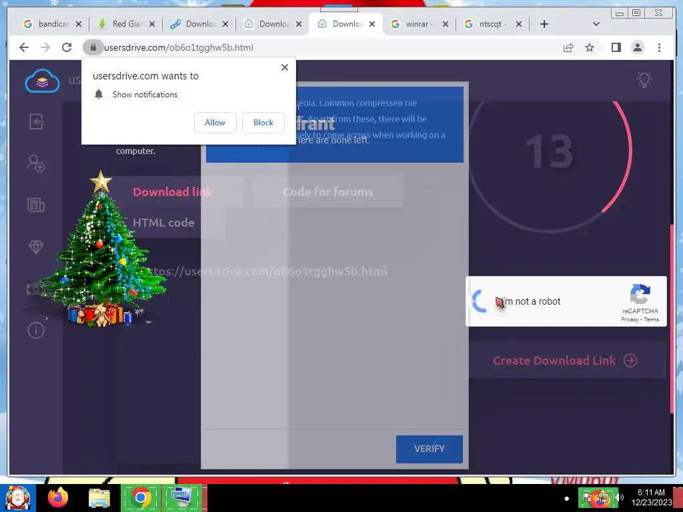
Task: Open the reCAPTCHA Terms link
Action: tap(651, 319)
